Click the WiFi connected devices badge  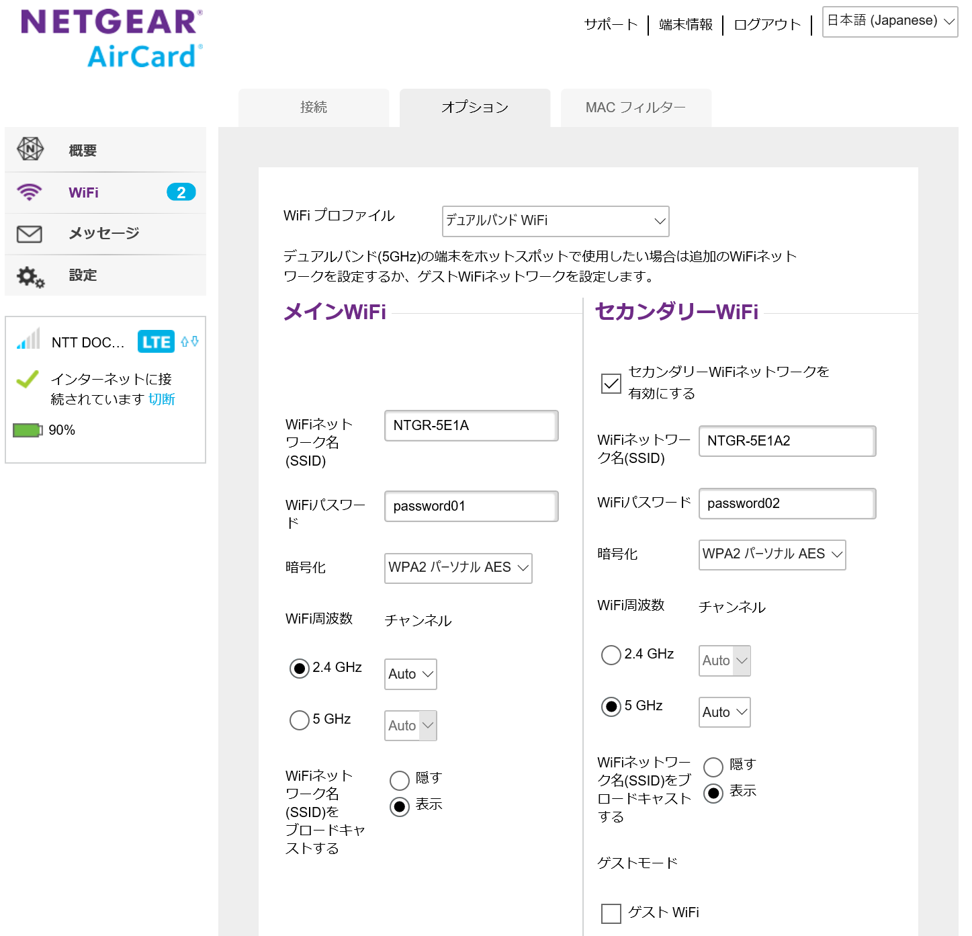[181, 192]
